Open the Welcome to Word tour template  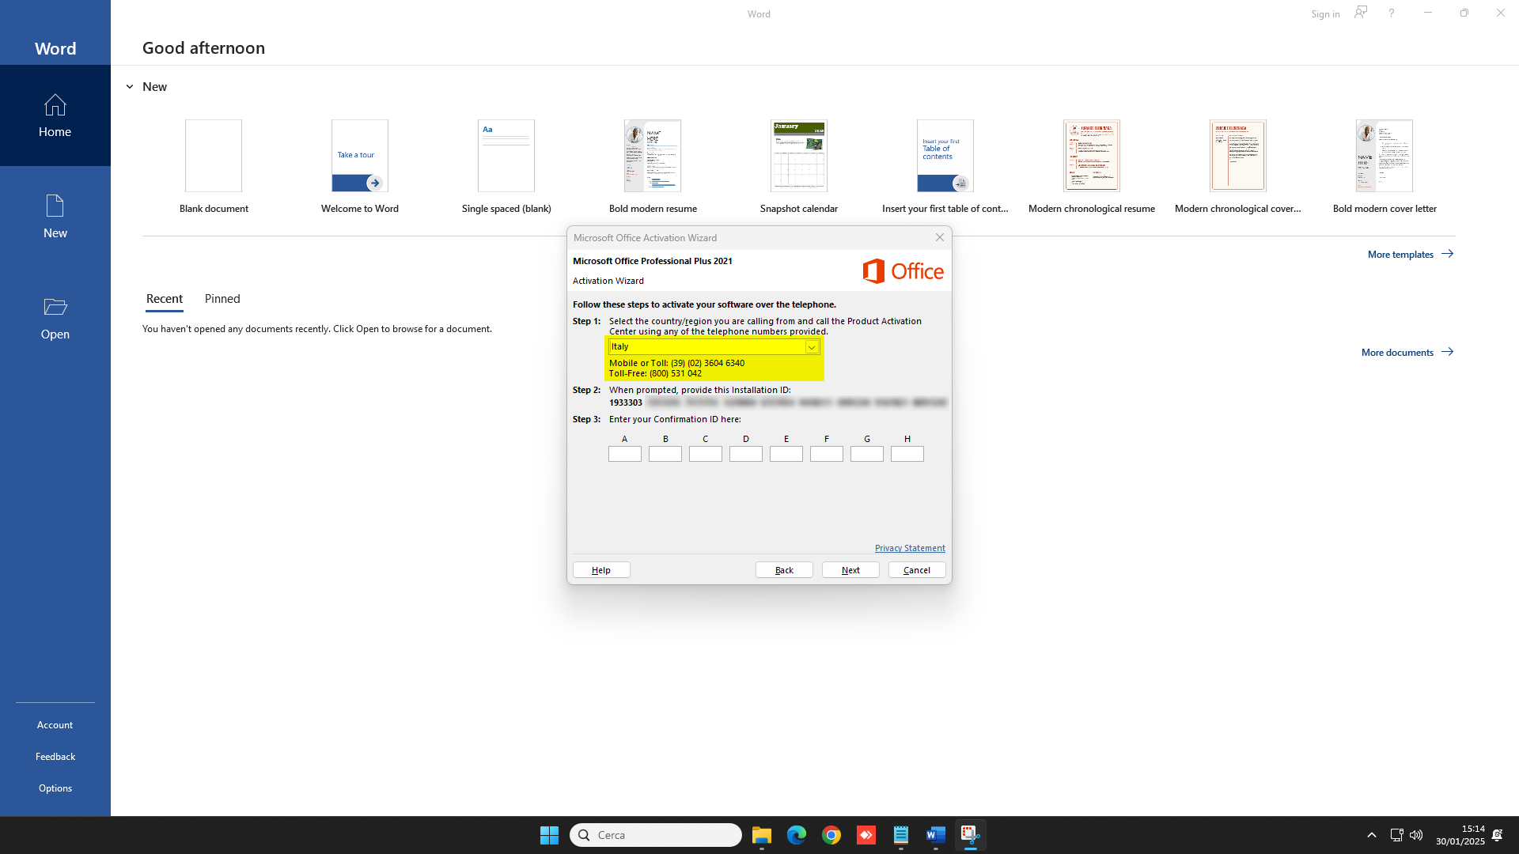(360, 156)
